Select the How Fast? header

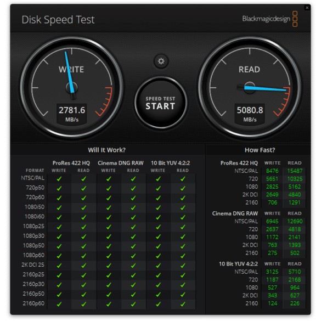(260, 150)
